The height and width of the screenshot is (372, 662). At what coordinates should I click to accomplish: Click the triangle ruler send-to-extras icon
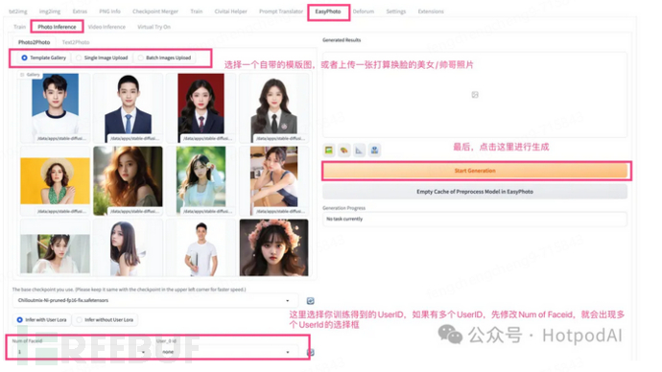(x=359, y=151)
